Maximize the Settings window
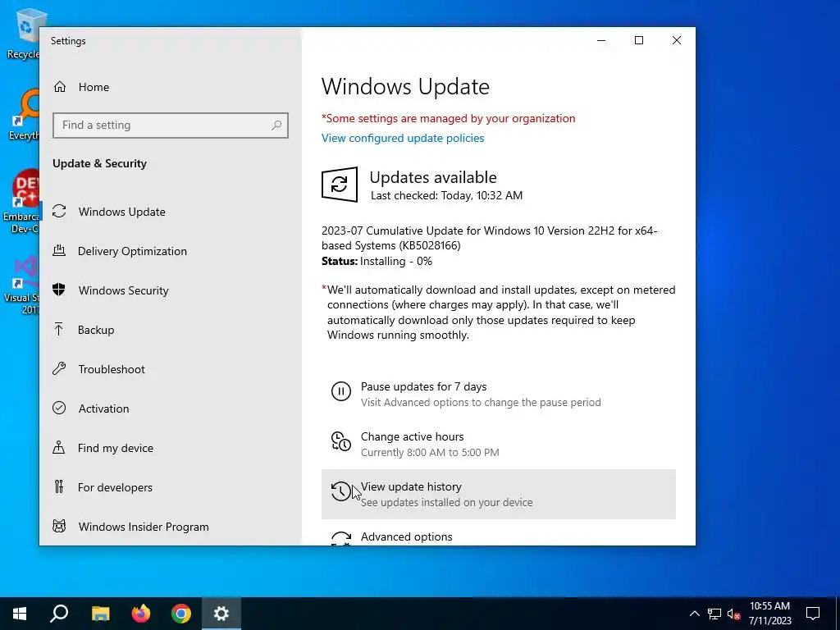 [x=638, y=41]
